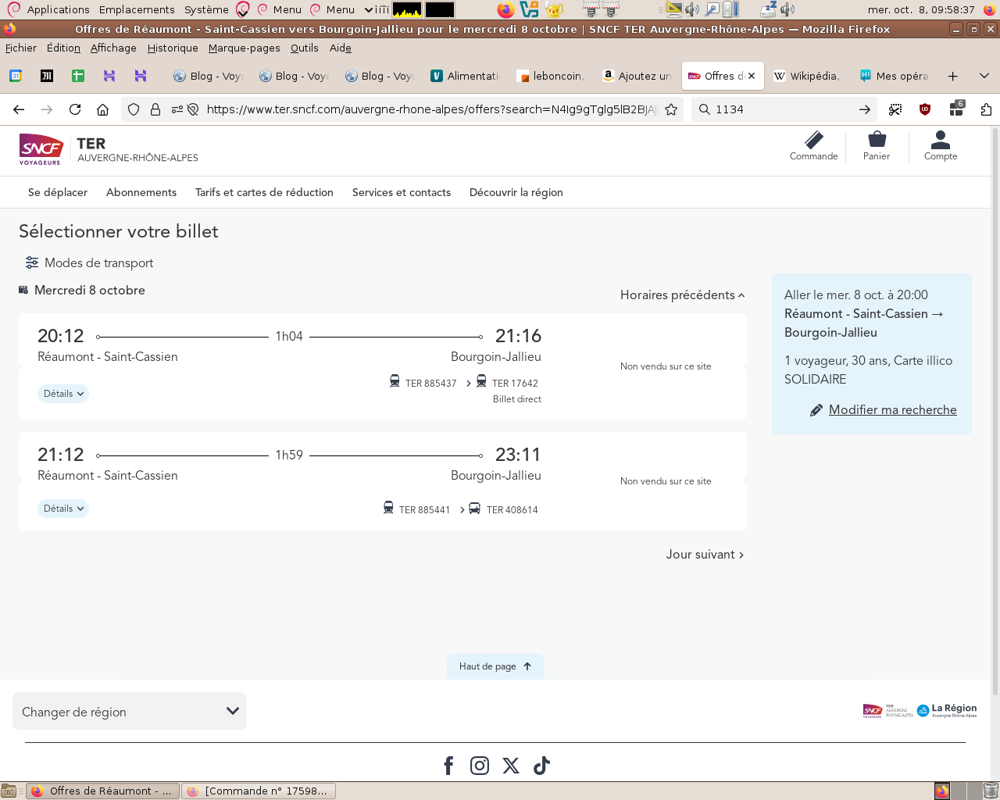Click the X social network icon

click(511, 766)
